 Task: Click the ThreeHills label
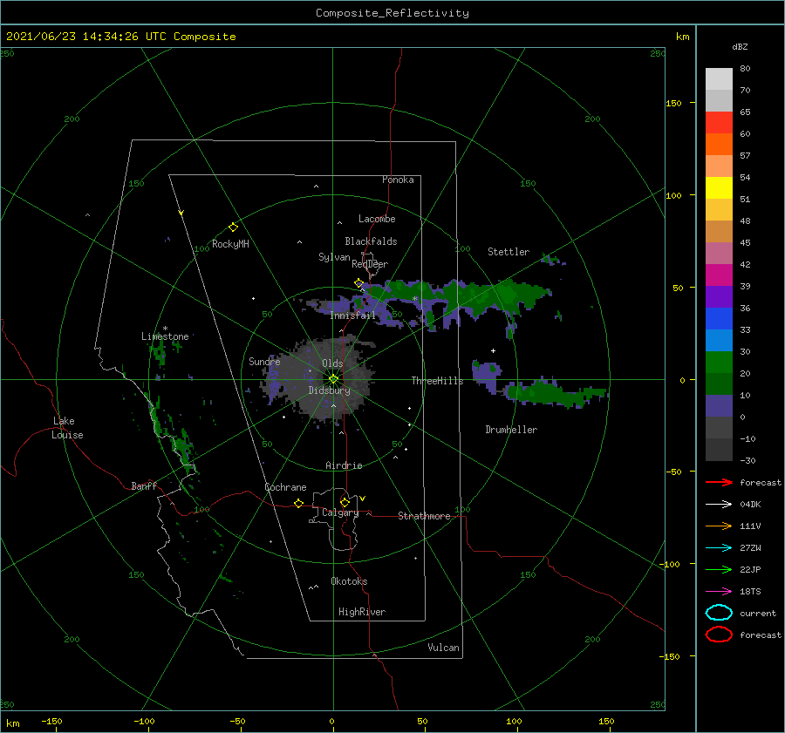[437, 381]
